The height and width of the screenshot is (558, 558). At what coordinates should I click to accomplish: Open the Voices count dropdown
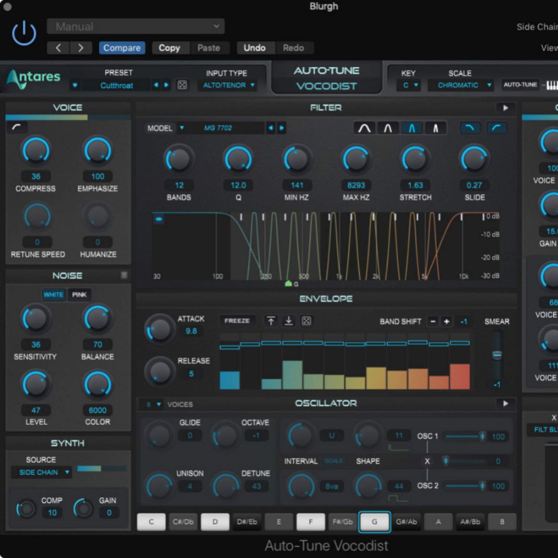154,404
